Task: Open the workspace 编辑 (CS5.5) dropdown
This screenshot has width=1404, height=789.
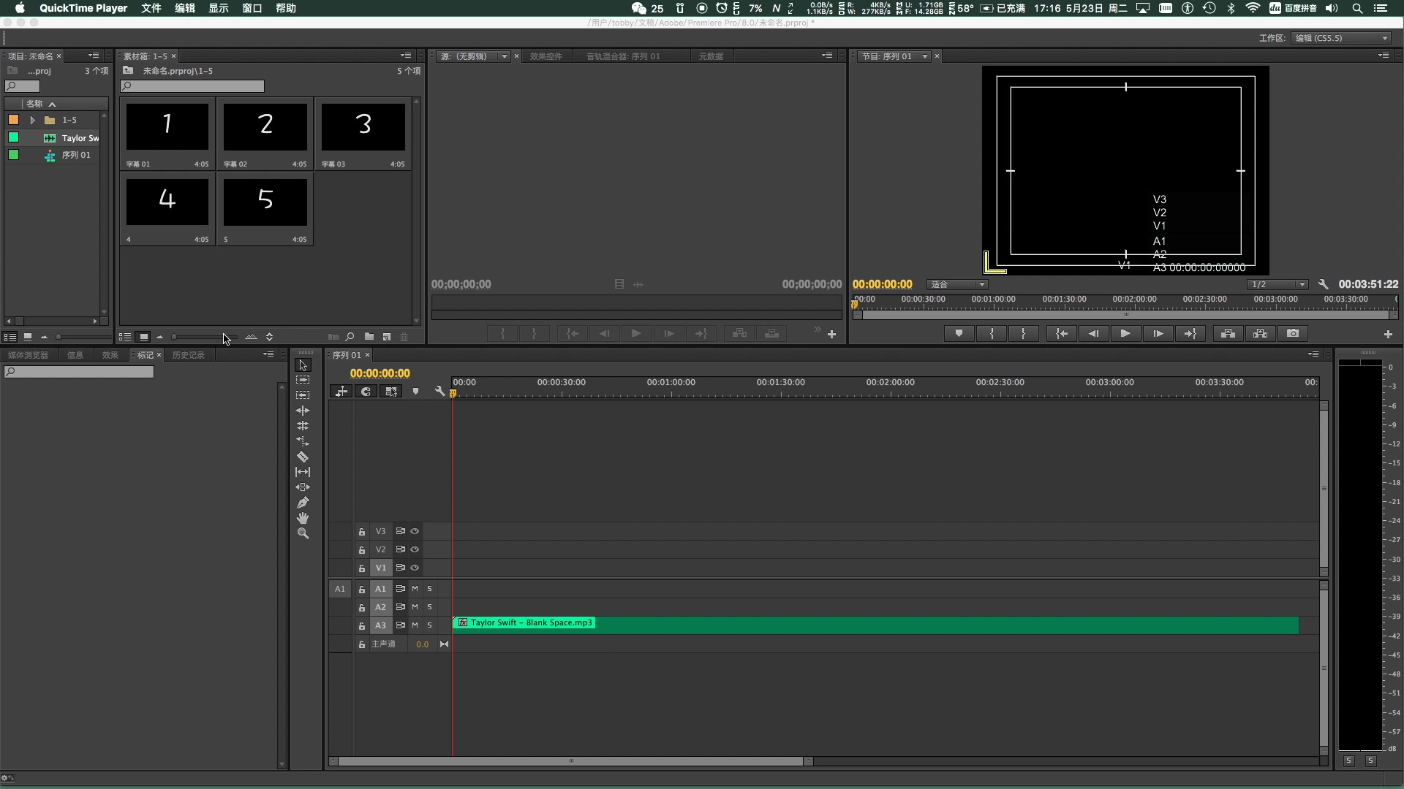Action: point(1342,38)
